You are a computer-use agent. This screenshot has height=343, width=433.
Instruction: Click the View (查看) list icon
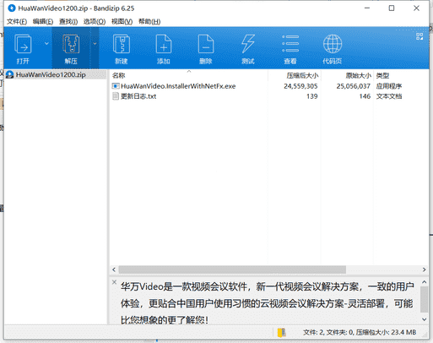click(290, 44)
